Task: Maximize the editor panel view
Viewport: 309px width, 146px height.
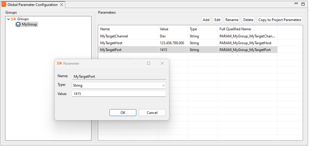Action: tap(303, 4)
